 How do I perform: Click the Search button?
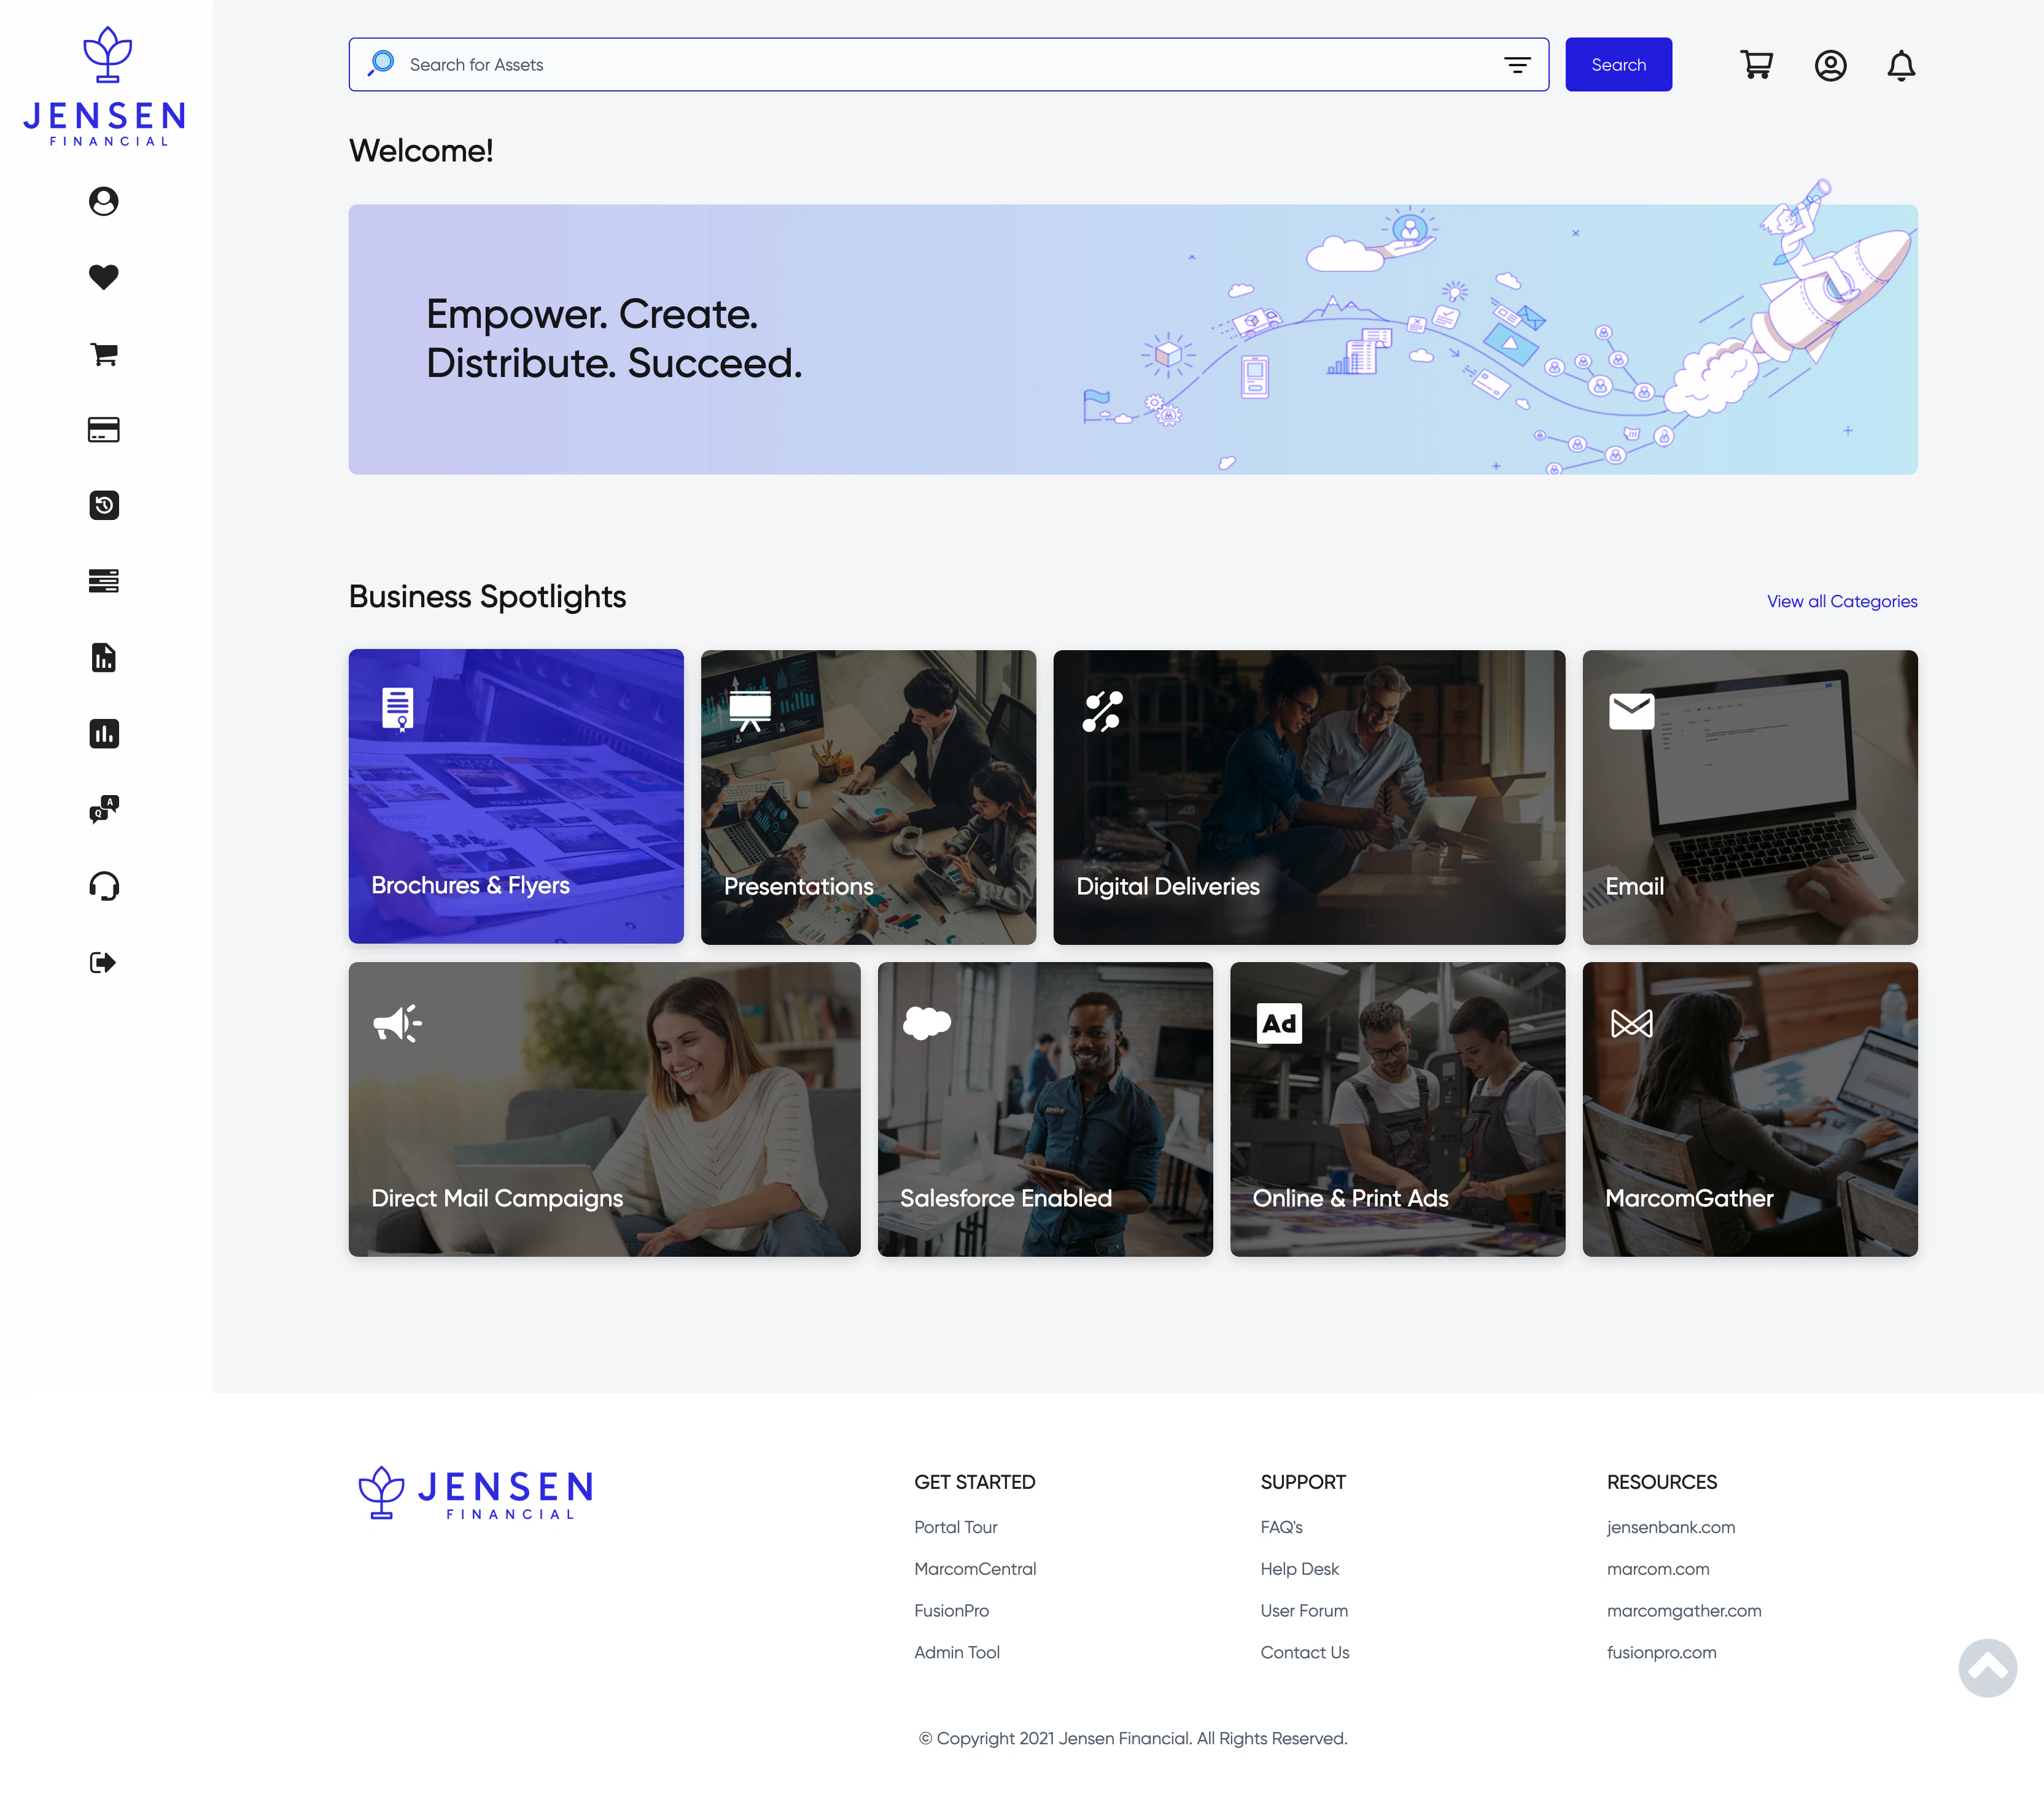tap(1618, 64)
